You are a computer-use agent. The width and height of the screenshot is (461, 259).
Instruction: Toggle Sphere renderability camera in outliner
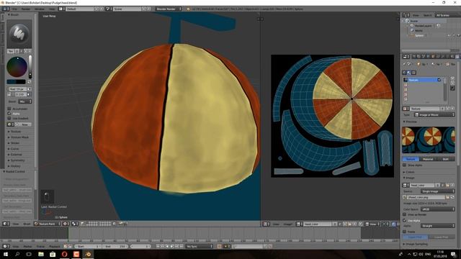pos(458,35)
